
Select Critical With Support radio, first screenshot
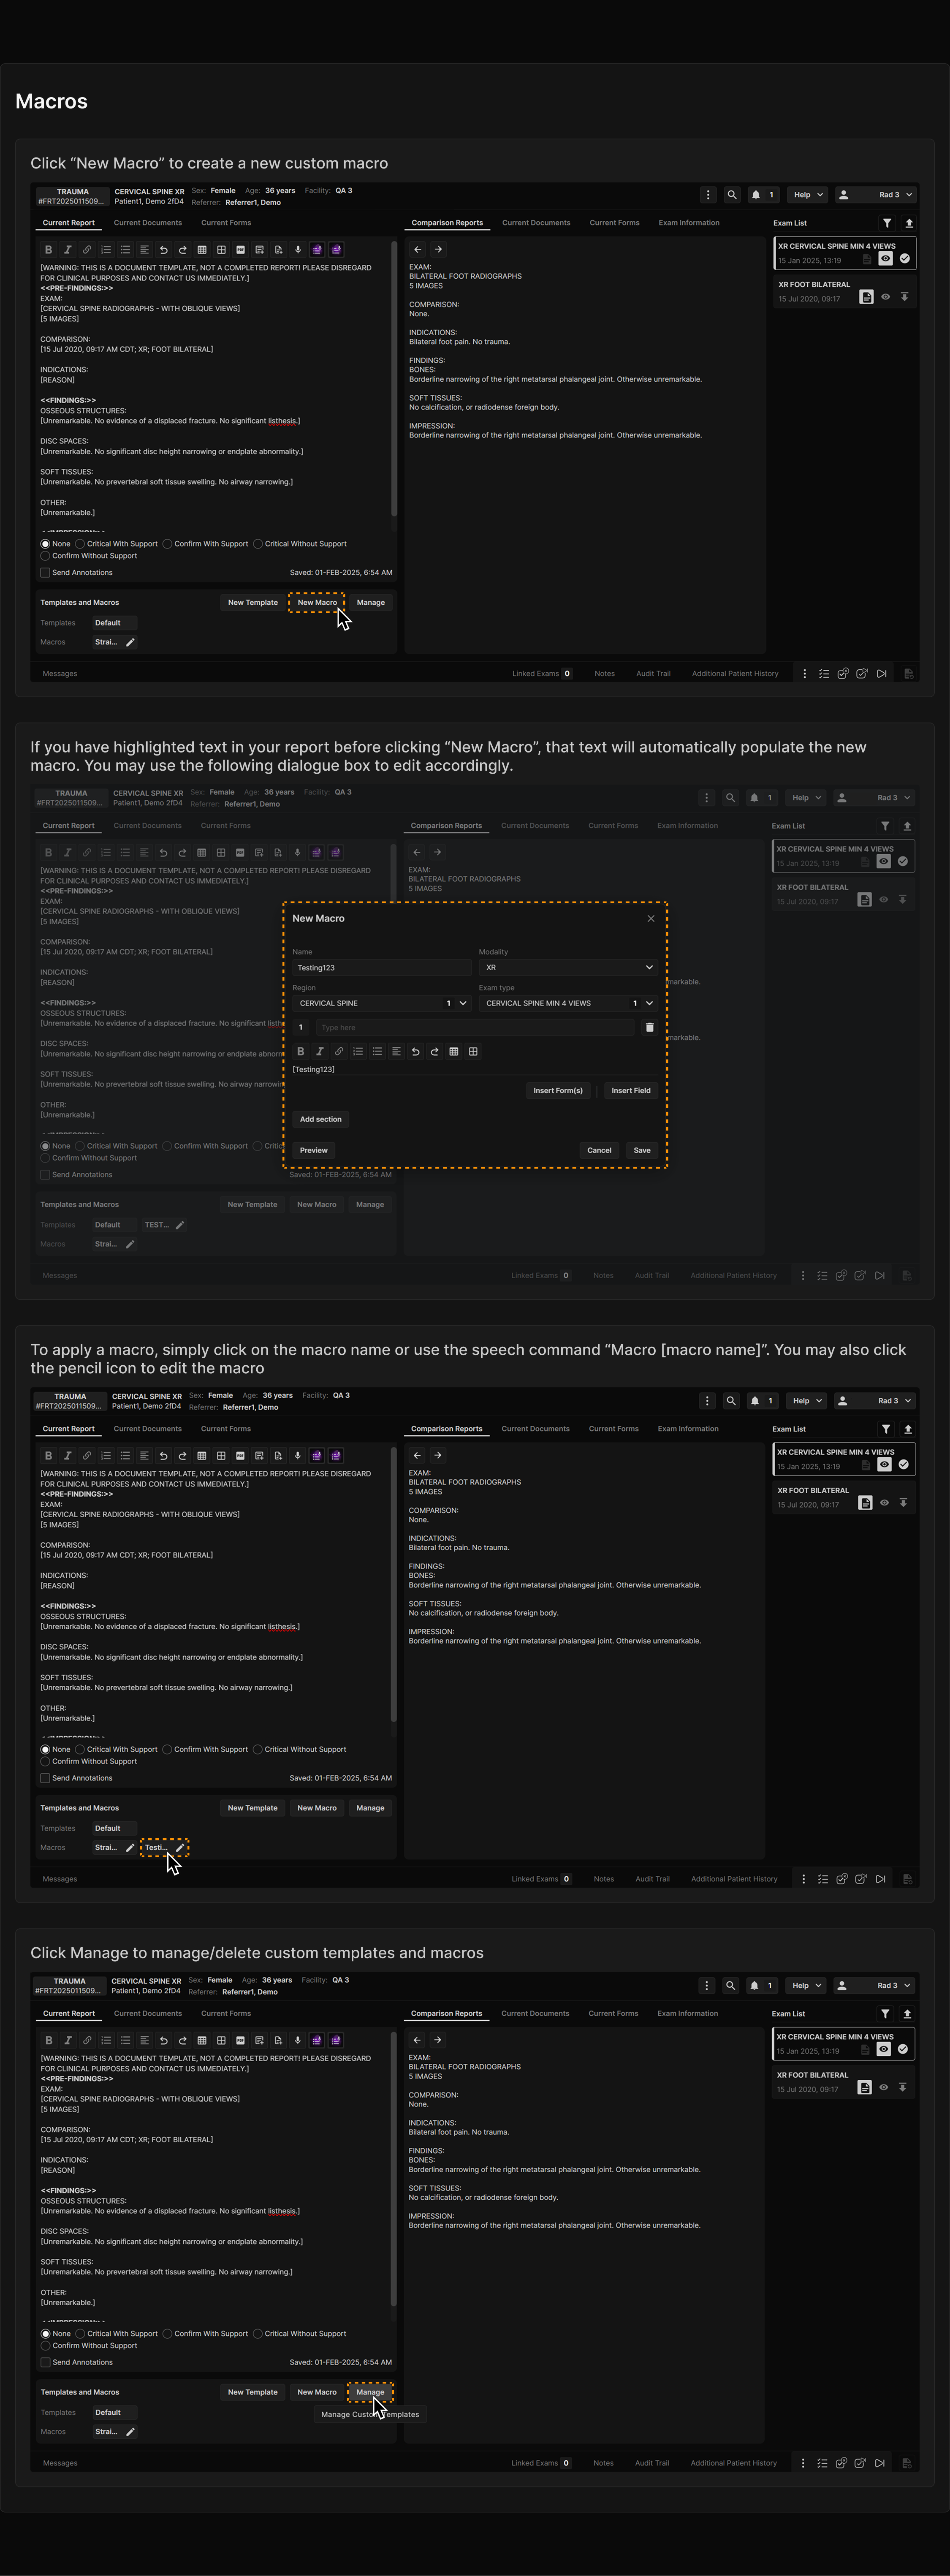pos(80,544)
